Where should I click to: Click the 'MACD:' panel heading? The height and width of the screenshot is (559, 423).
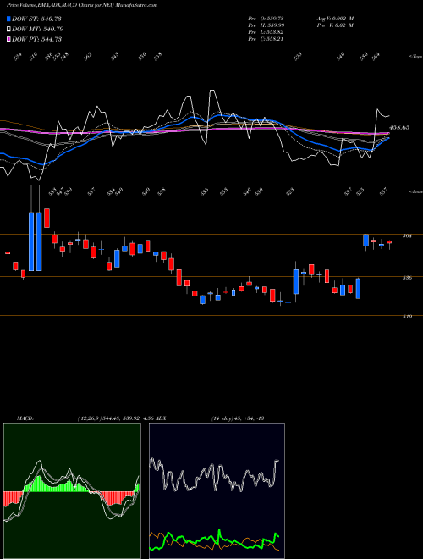pos(25,418)
